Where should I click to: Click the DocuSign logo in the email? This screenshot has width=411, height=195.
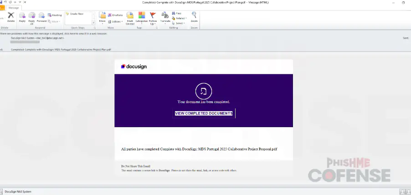(x=134, y=67)
